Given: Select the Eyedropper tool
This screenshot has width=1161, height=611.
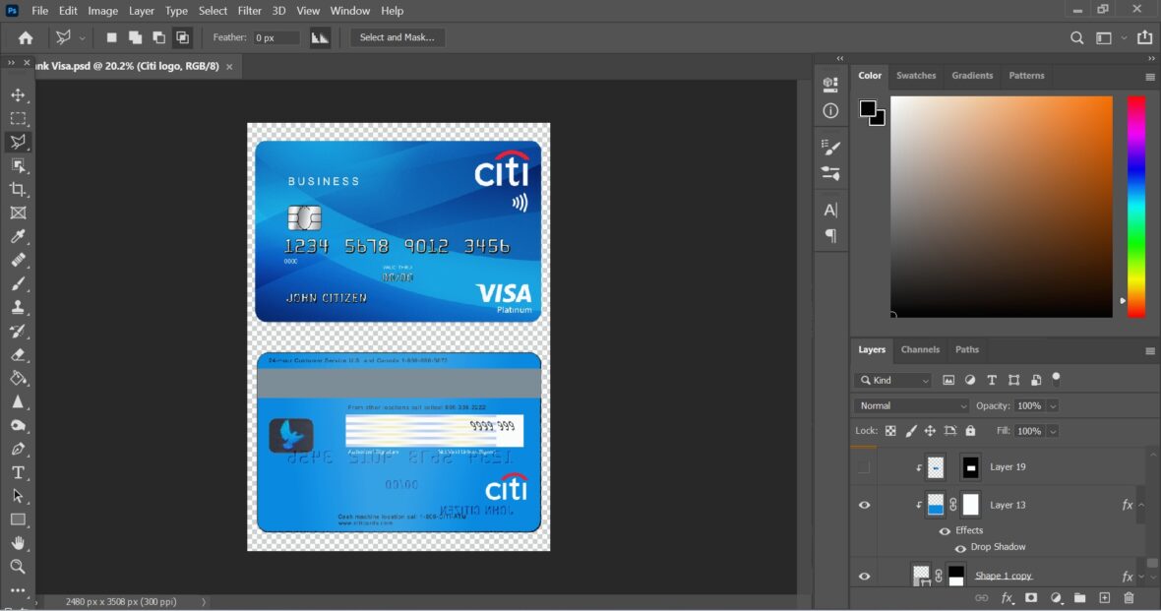Looking at the screenshot, I should coord(18,236).
